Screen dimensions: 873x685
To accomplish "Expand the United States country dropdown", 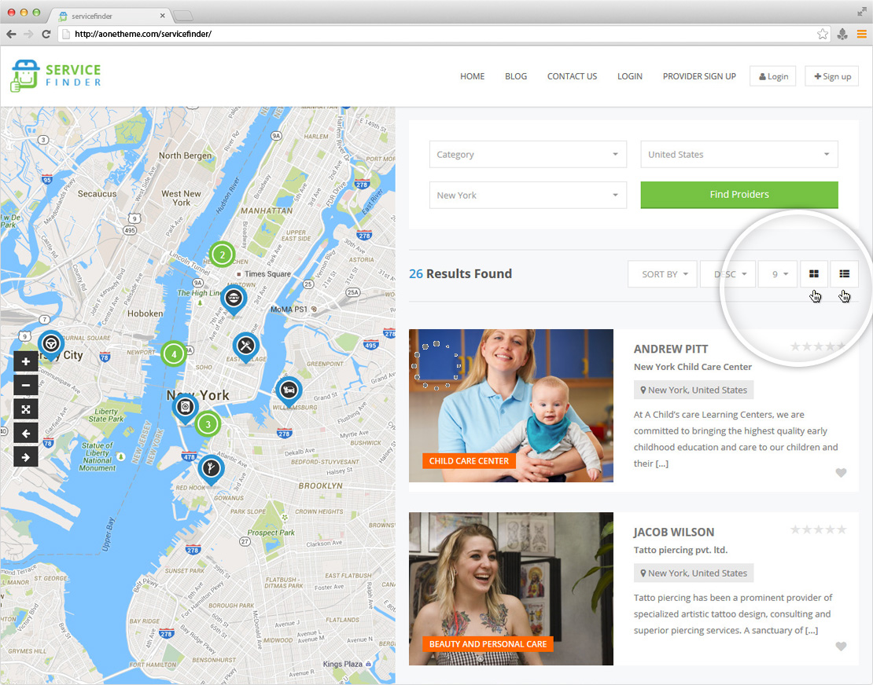I will pyautogui.click(x=739, y=155).
